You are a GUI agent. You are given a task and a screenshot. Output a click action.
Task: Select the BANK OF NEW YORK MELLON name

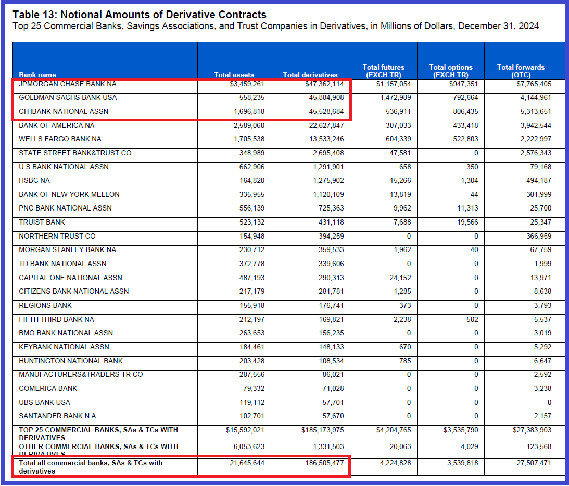(x=69, y=194)
